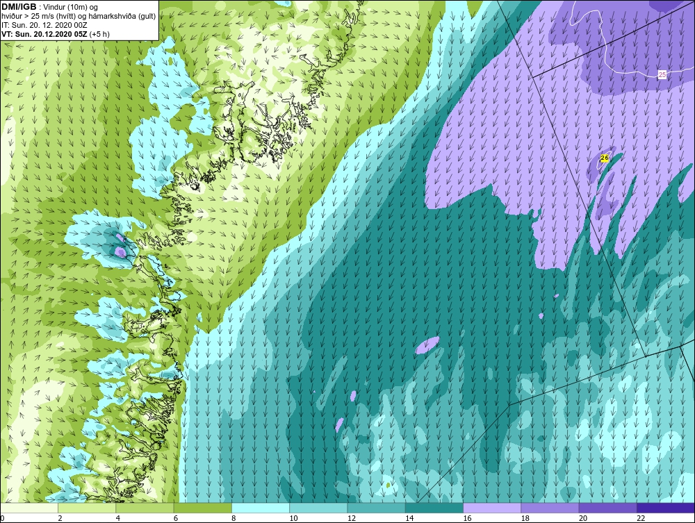Image resolution: width=695 pixels, height=523 pixels.
Task: Select the above 22 m/s dark violet swatch
Action: coord(666,508)
